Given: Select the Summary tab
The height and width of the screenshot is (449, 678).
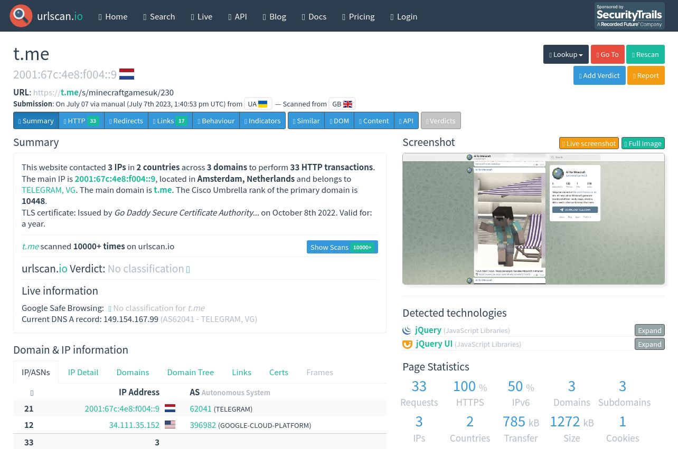Looking at the screenshot, I should coord(36,120).
